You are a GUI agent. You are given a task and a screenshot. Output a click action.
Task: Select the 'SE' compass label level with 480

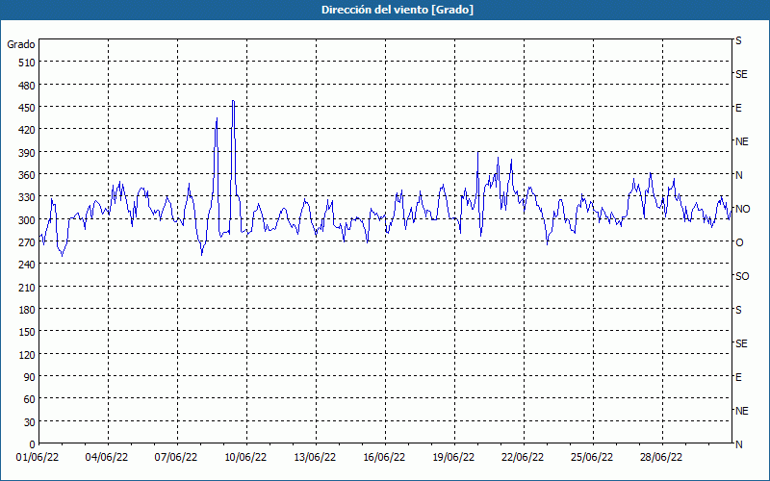(x=741, y=74)
